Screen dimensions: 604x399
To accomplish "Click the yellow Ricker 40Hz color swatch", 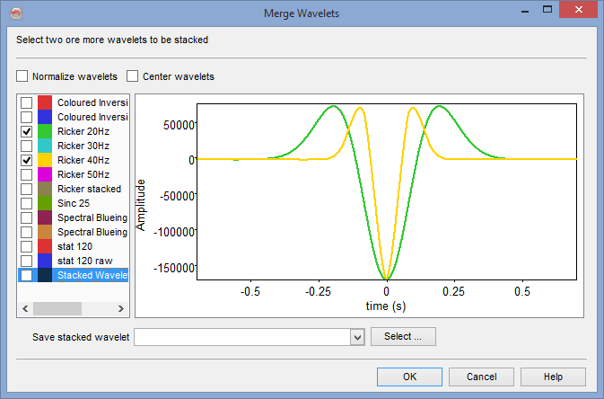I will (x=44, y=160).
